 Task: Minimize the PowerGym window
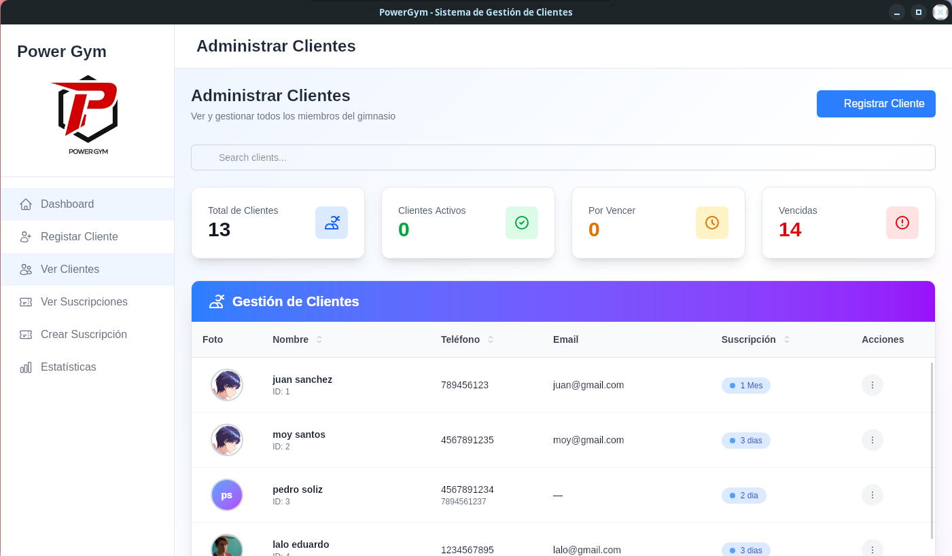click(x=897, y=12)
